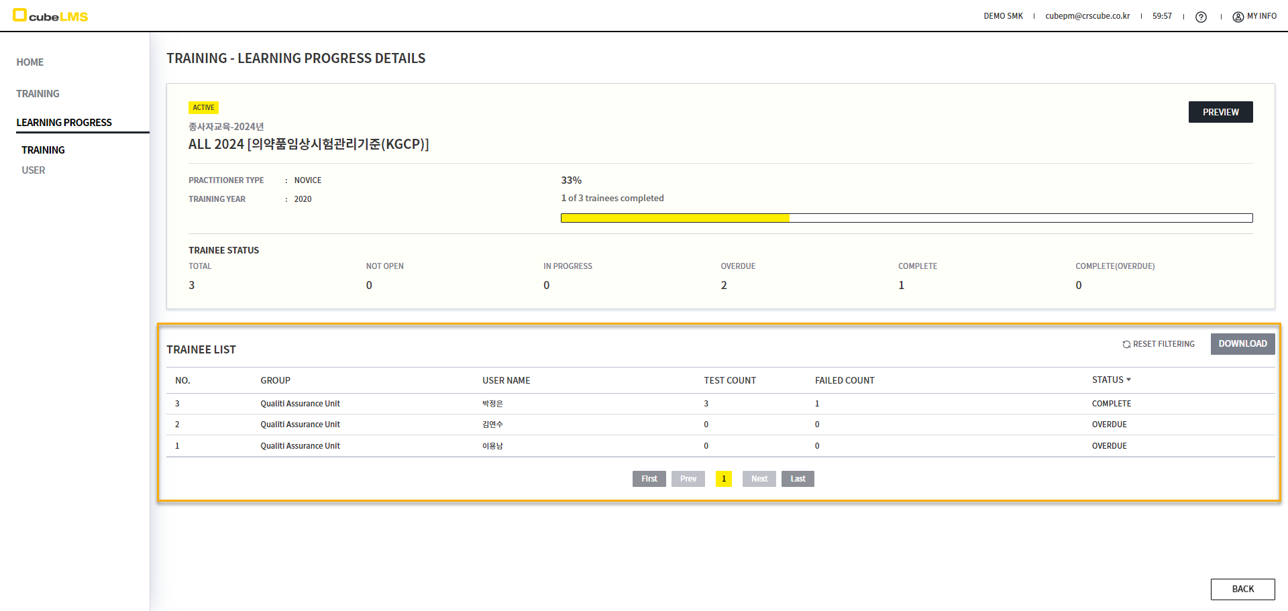Select LEARNING PROGRESS in the sidebar
The height and width of the screenshot is (611, 1288).
pos(64,123)
